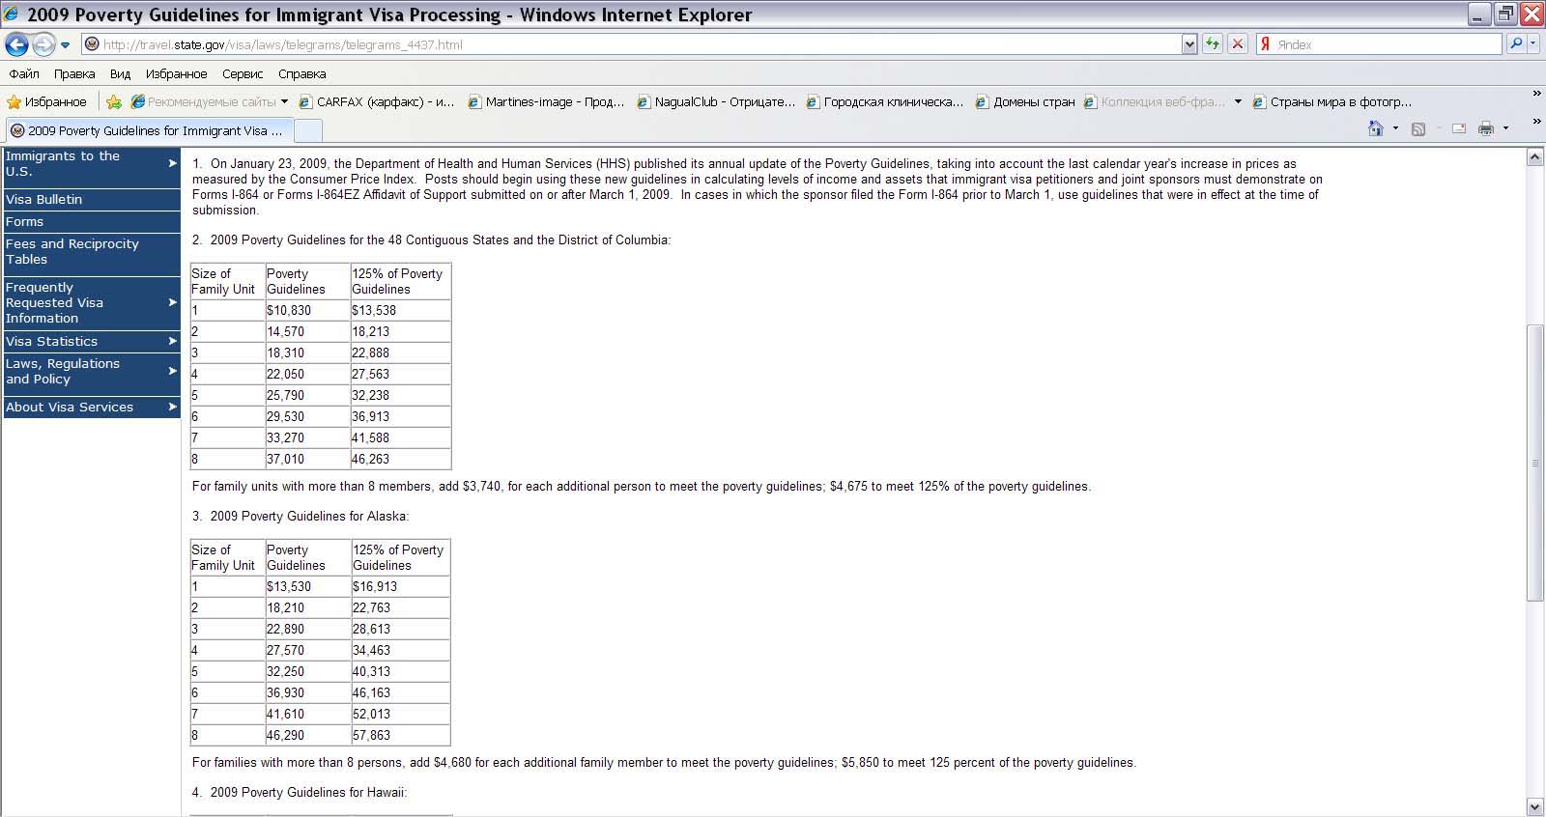Open Fees and Reciprocity Tables link
Image resolution: width=1546 pixels, height=817 pixels.
(72, 251)
